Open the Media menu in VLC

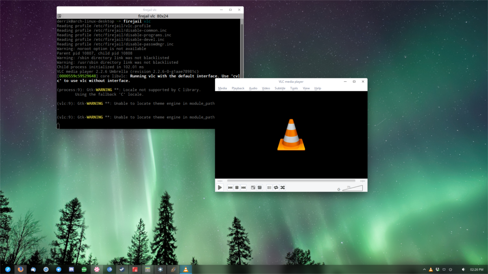point(222,88)
